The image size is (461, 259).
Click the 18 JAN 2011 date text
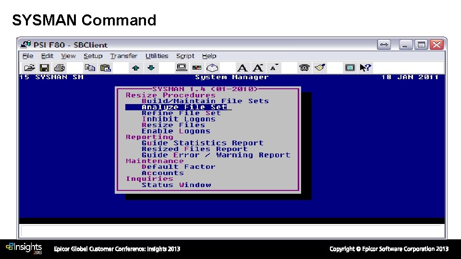coord(410,77)
